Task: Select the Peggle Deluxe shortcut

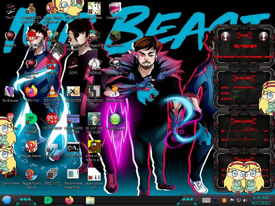Action: [x=31, y=149]
